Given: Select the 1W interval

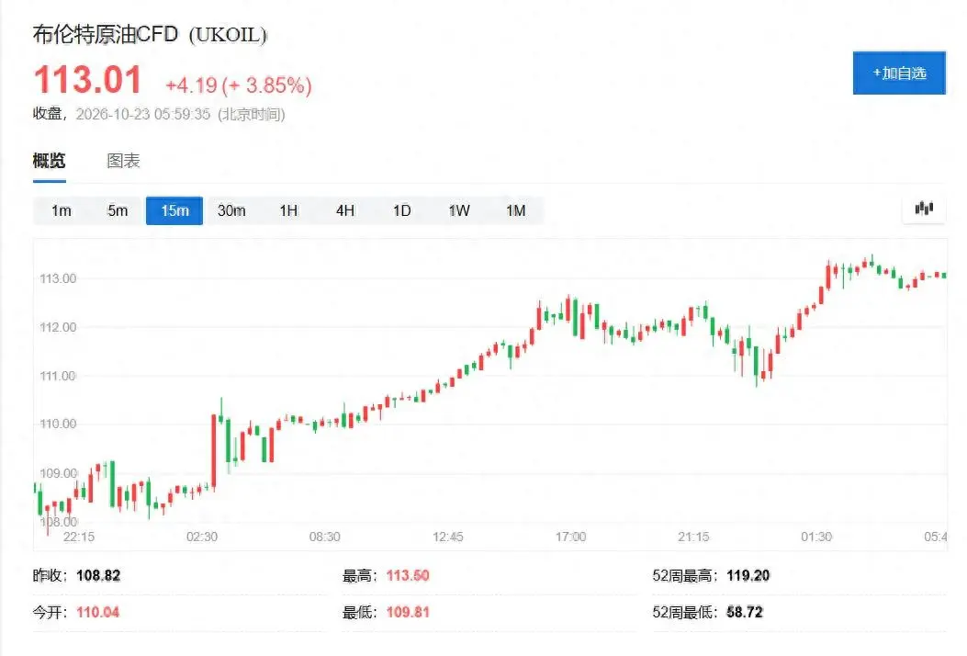Looking at the screenshot, I should 459,211.
